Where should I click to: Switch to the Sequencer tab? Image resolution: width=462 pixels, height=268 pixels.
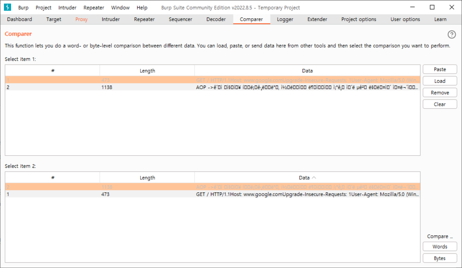point(181,19)
